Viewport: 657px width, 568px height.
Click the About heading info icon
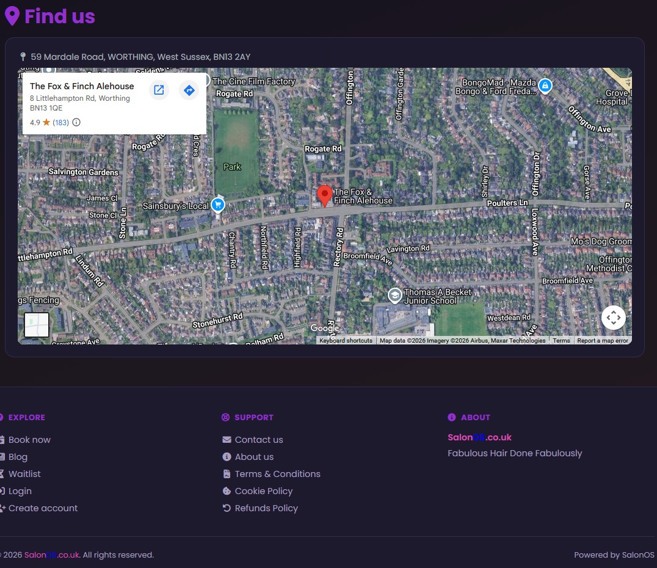tap(452, 417)
